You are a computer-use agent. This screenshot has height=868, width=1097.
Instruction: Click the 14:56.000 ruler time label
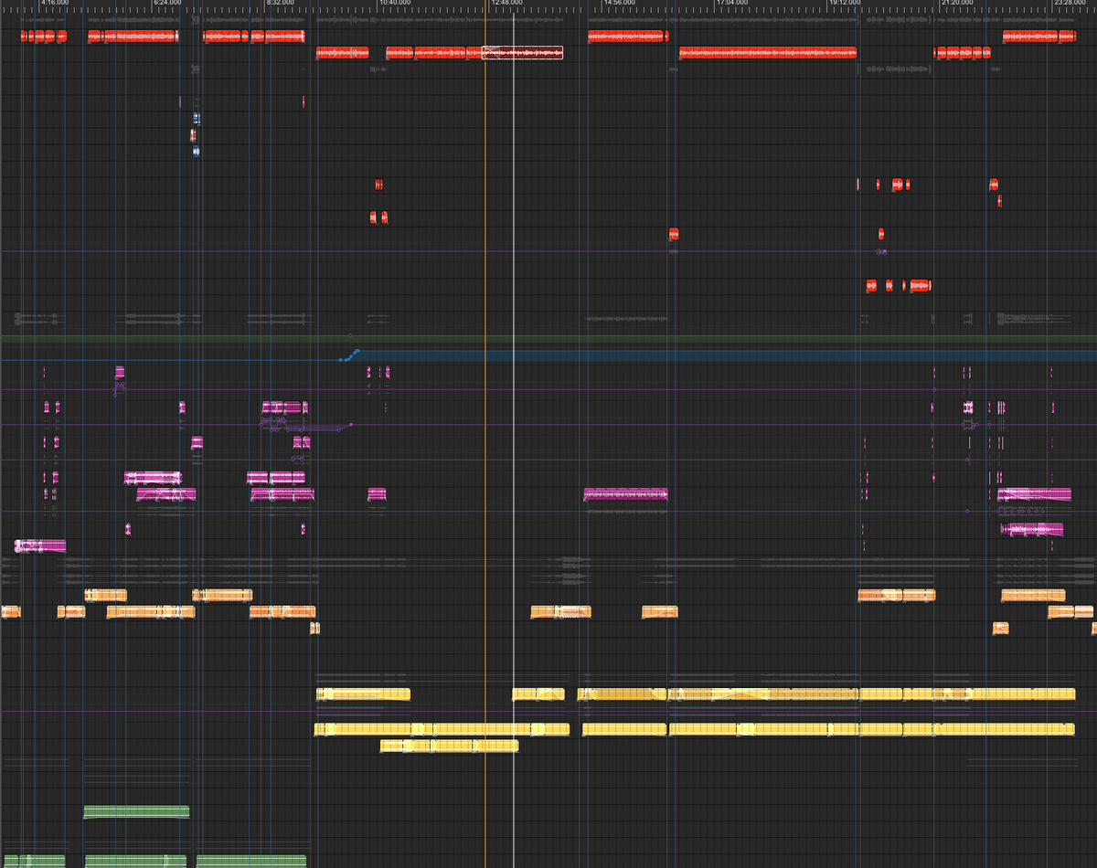click(620, 4)
